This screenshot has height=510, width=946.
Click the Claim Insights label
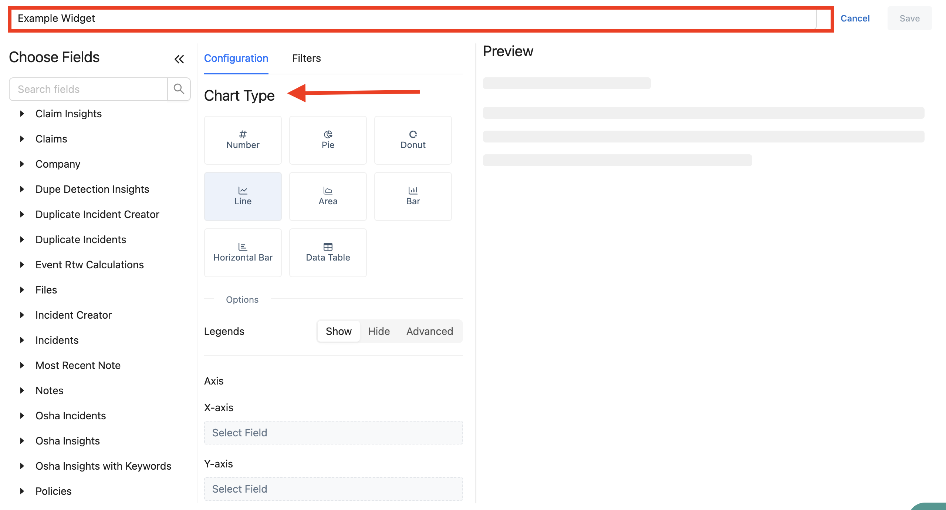[x=68, y=114]
